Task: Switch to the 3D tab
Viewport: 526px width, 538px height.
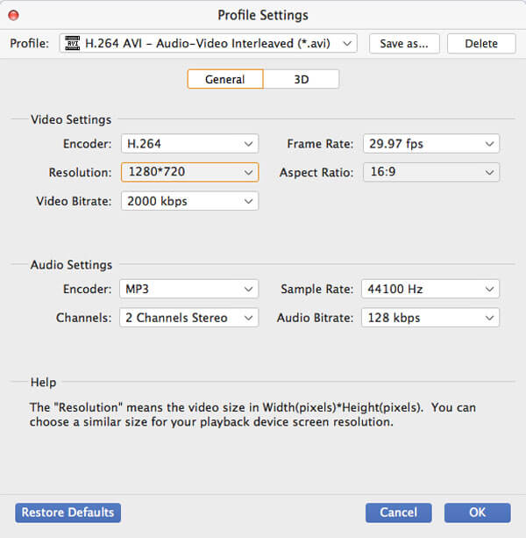Action: 301,79
